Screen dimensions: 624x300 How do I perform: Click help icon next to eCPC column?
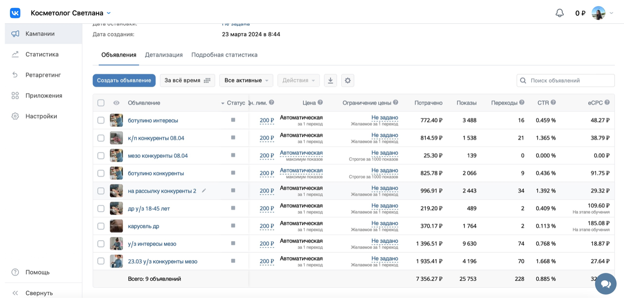[607, 102]
